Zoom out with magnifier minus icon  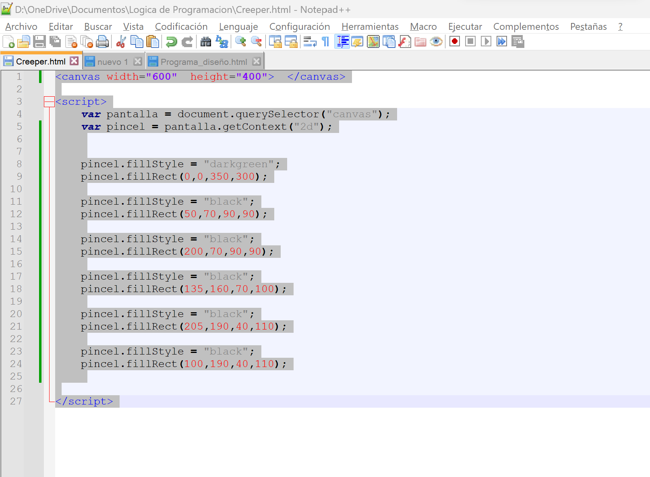(256, 41)
